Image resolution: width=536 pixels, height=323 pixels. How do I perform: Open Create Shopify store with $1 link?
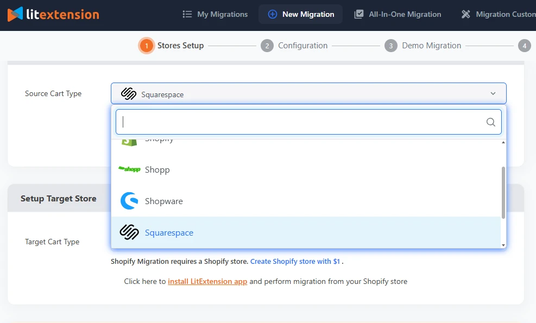[295, 262]
